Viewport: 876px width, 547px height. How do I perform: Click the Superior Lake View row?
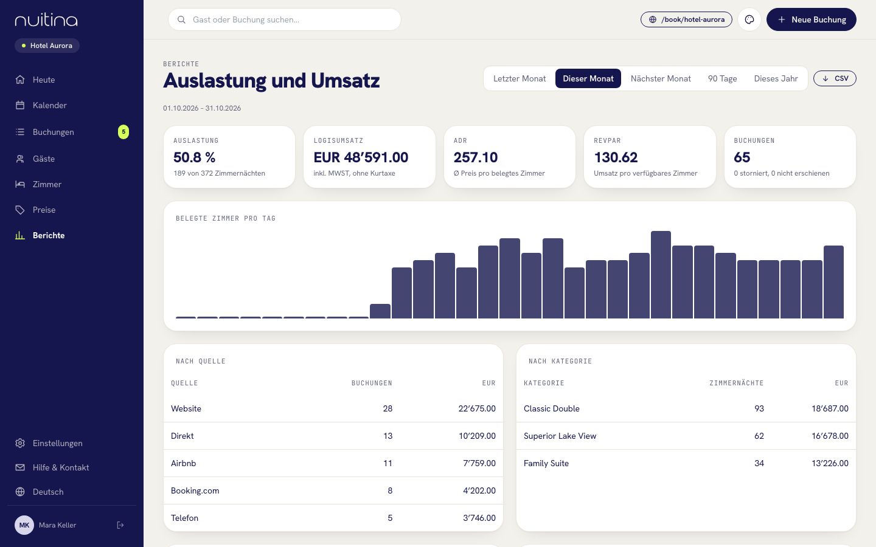click(686, 436)
